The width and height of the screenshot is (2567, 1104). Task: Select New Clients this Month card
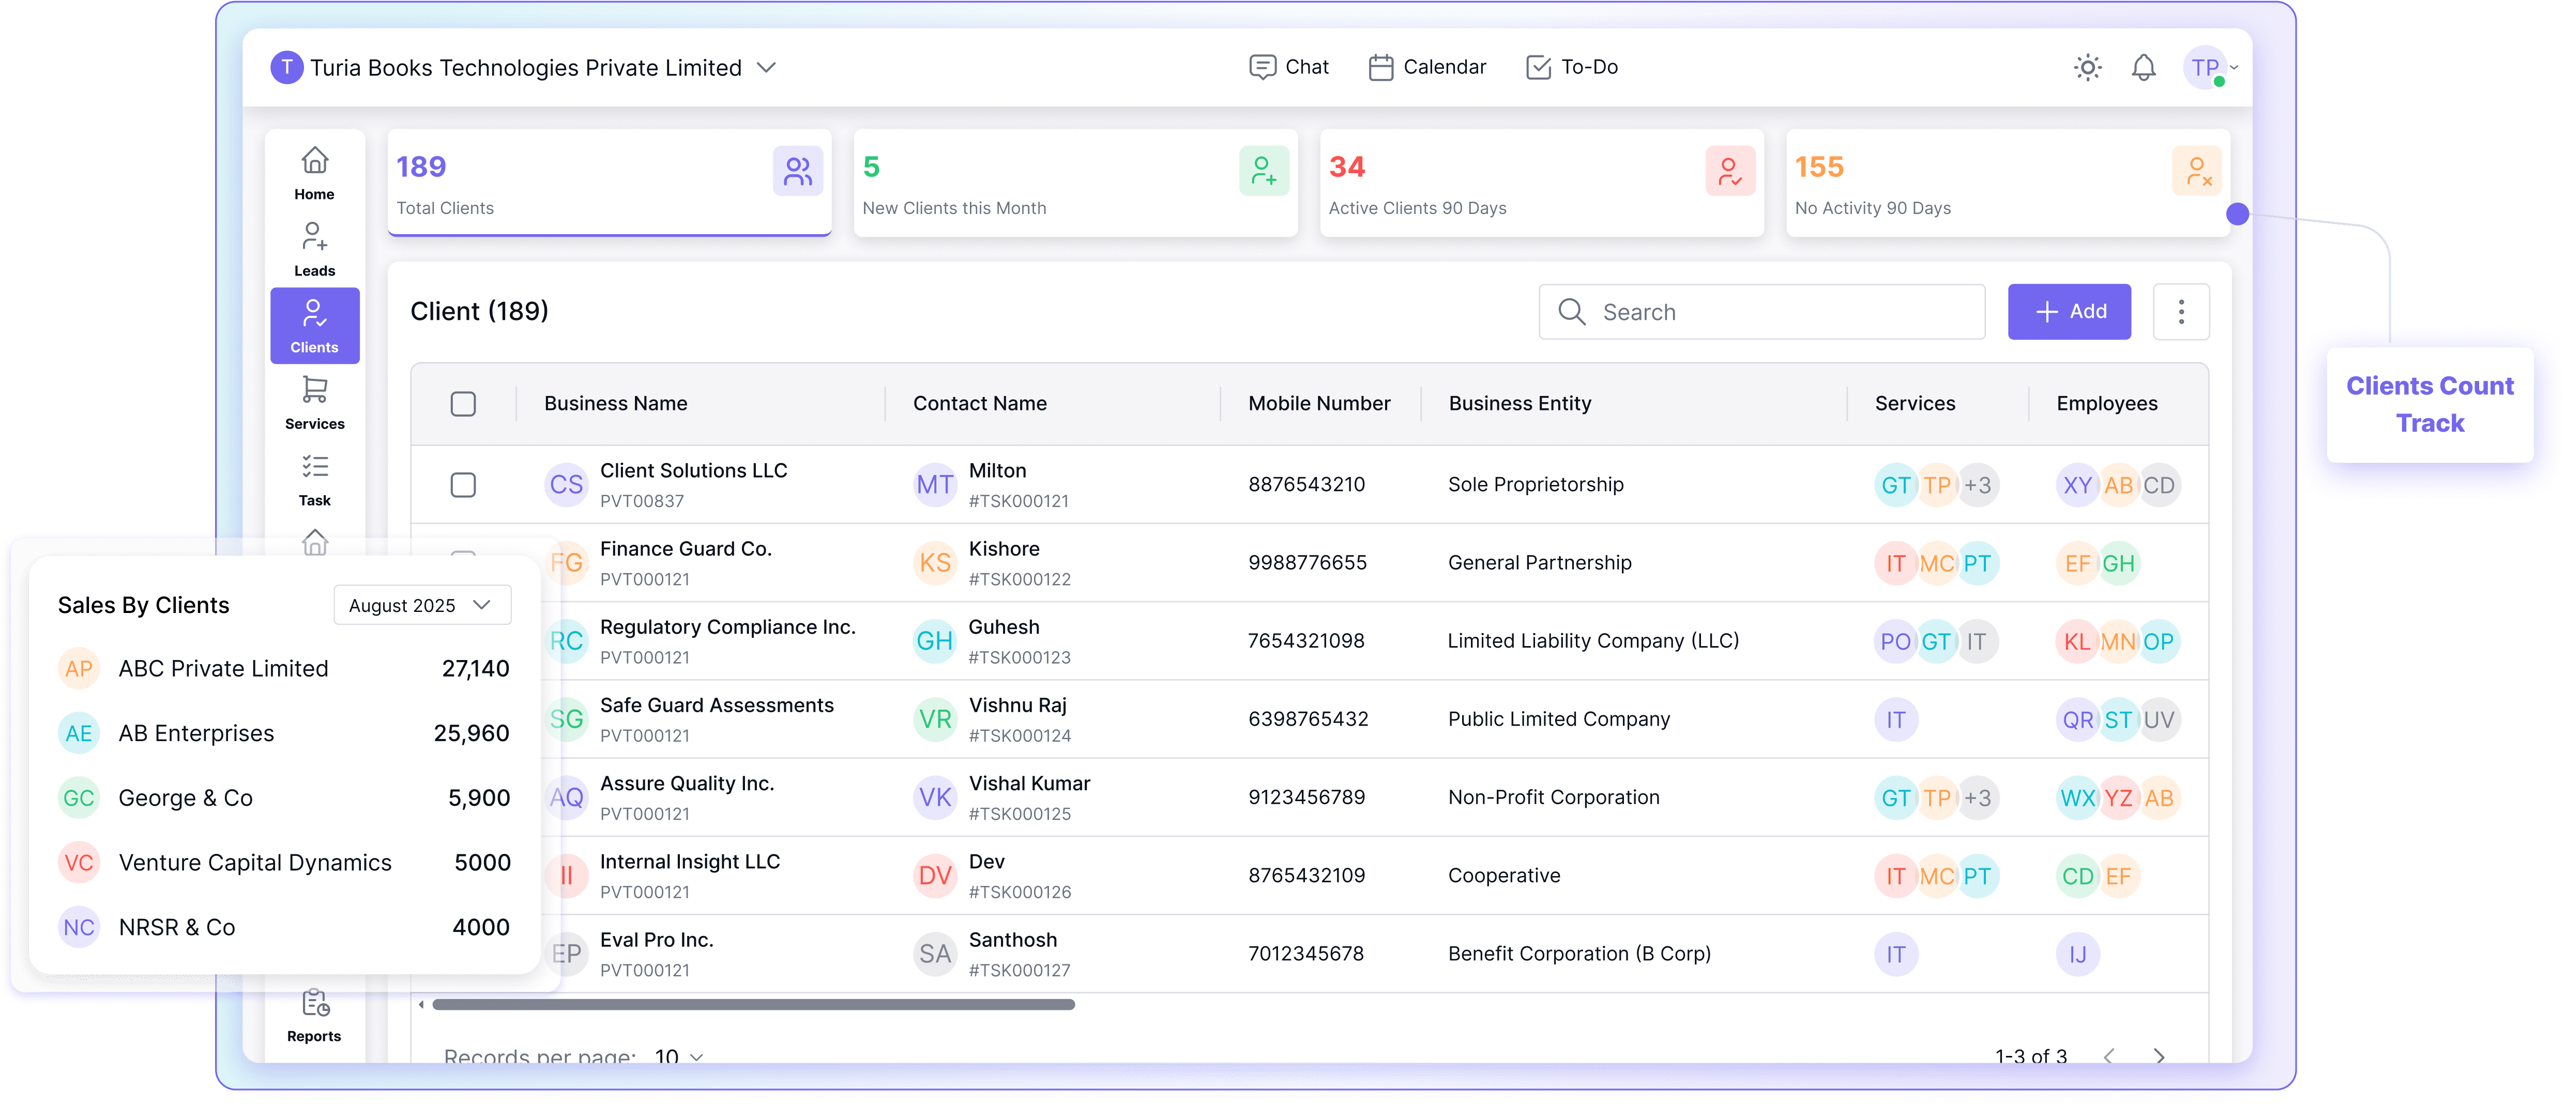pos(1075,183)
